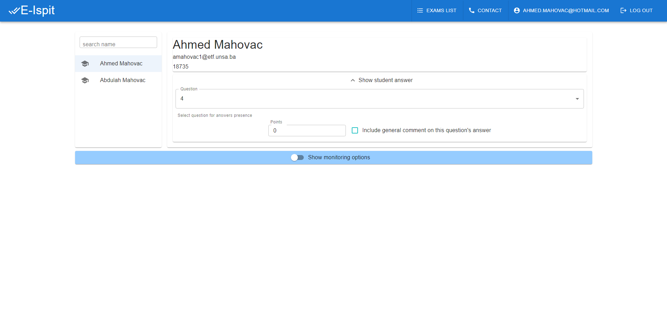Turn on the monitoring options slider control
The height and width of the screenshot is (323, 667).
(297, 158)
